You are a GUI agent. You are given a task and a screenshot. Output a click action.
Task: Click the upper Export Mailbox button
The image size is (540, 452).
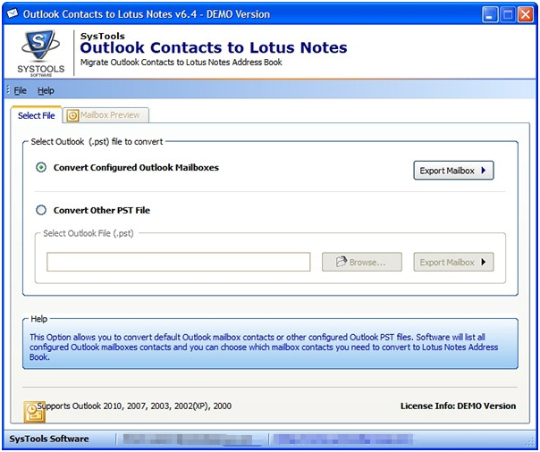pyautogui.click(x=453, y=171)
